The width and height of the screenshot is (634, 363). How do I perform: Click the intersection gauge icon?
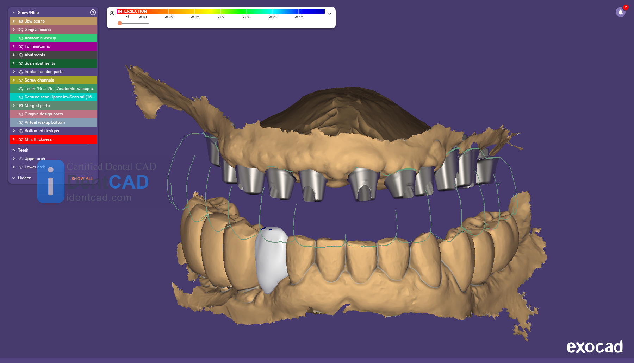(112, 13)
